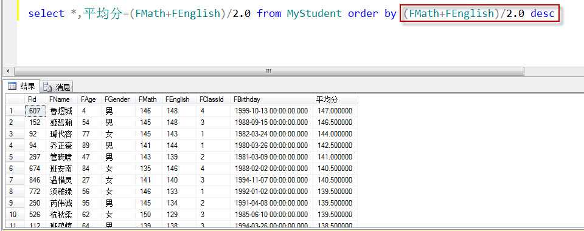Click the average score 144.000000

(335, 134)
